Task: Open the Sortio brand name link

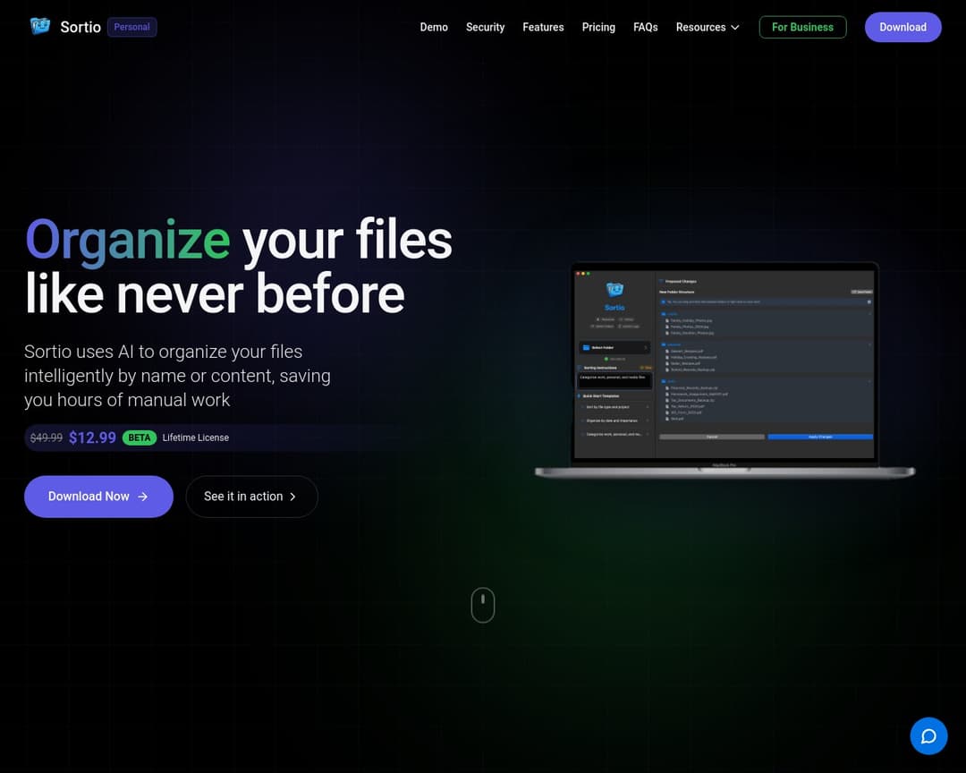Action: tap(80, 27)
